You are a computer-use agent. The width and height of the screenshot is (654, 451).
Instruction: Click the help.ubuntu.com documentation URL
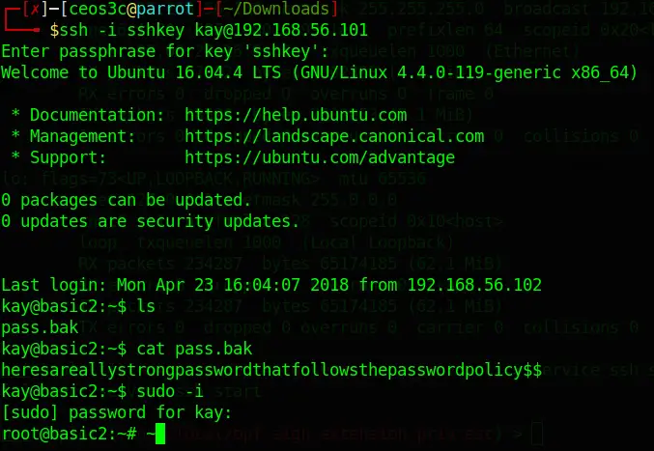[x=296, y=115]
